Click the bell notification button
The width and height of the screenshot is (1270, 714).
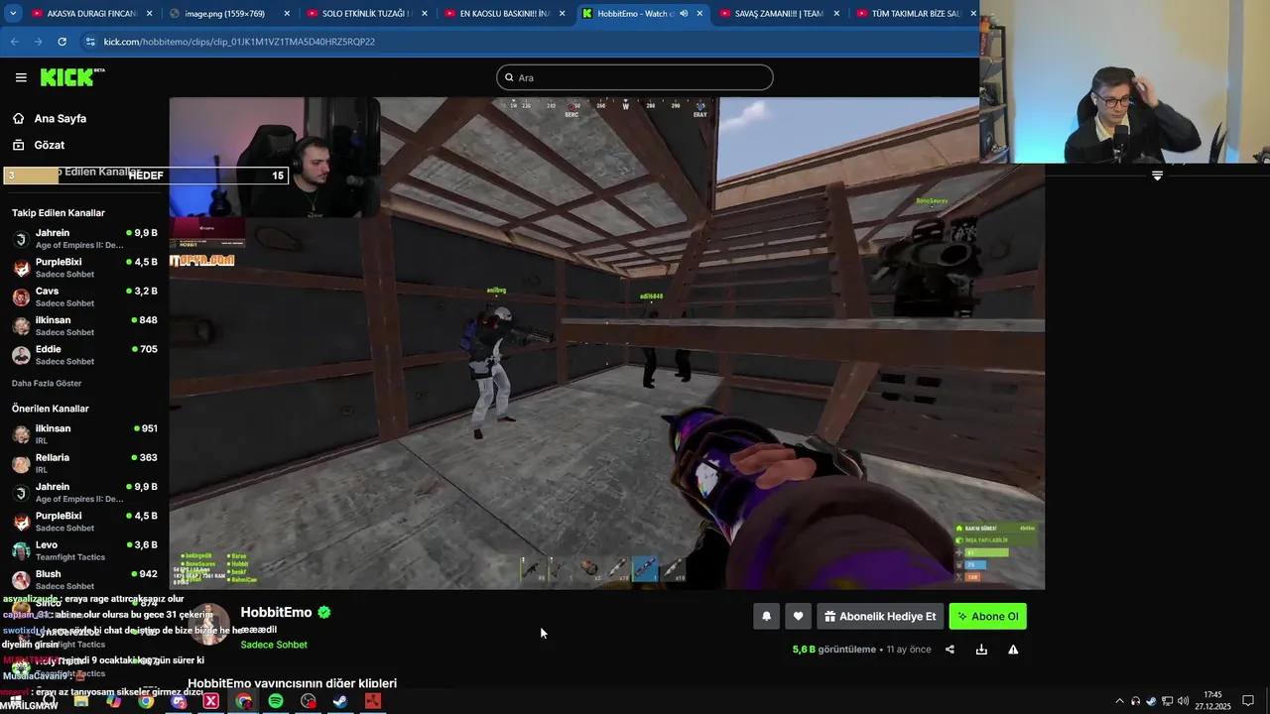pyautogui.click(x=766, y=616)
